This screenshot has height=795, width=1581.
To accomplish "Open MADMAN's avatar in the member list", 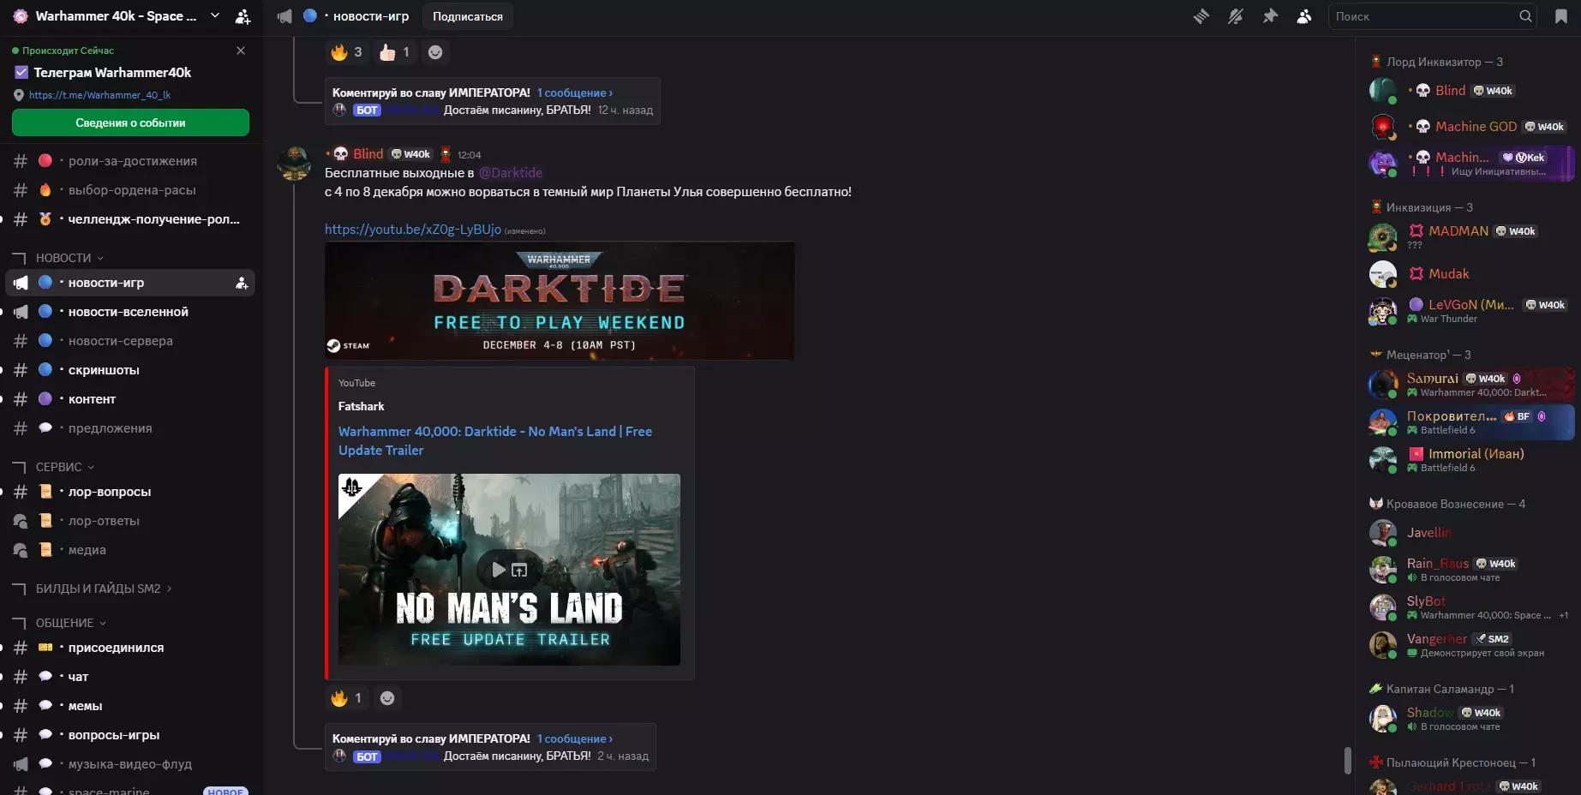I will (x=1383, y=237).
